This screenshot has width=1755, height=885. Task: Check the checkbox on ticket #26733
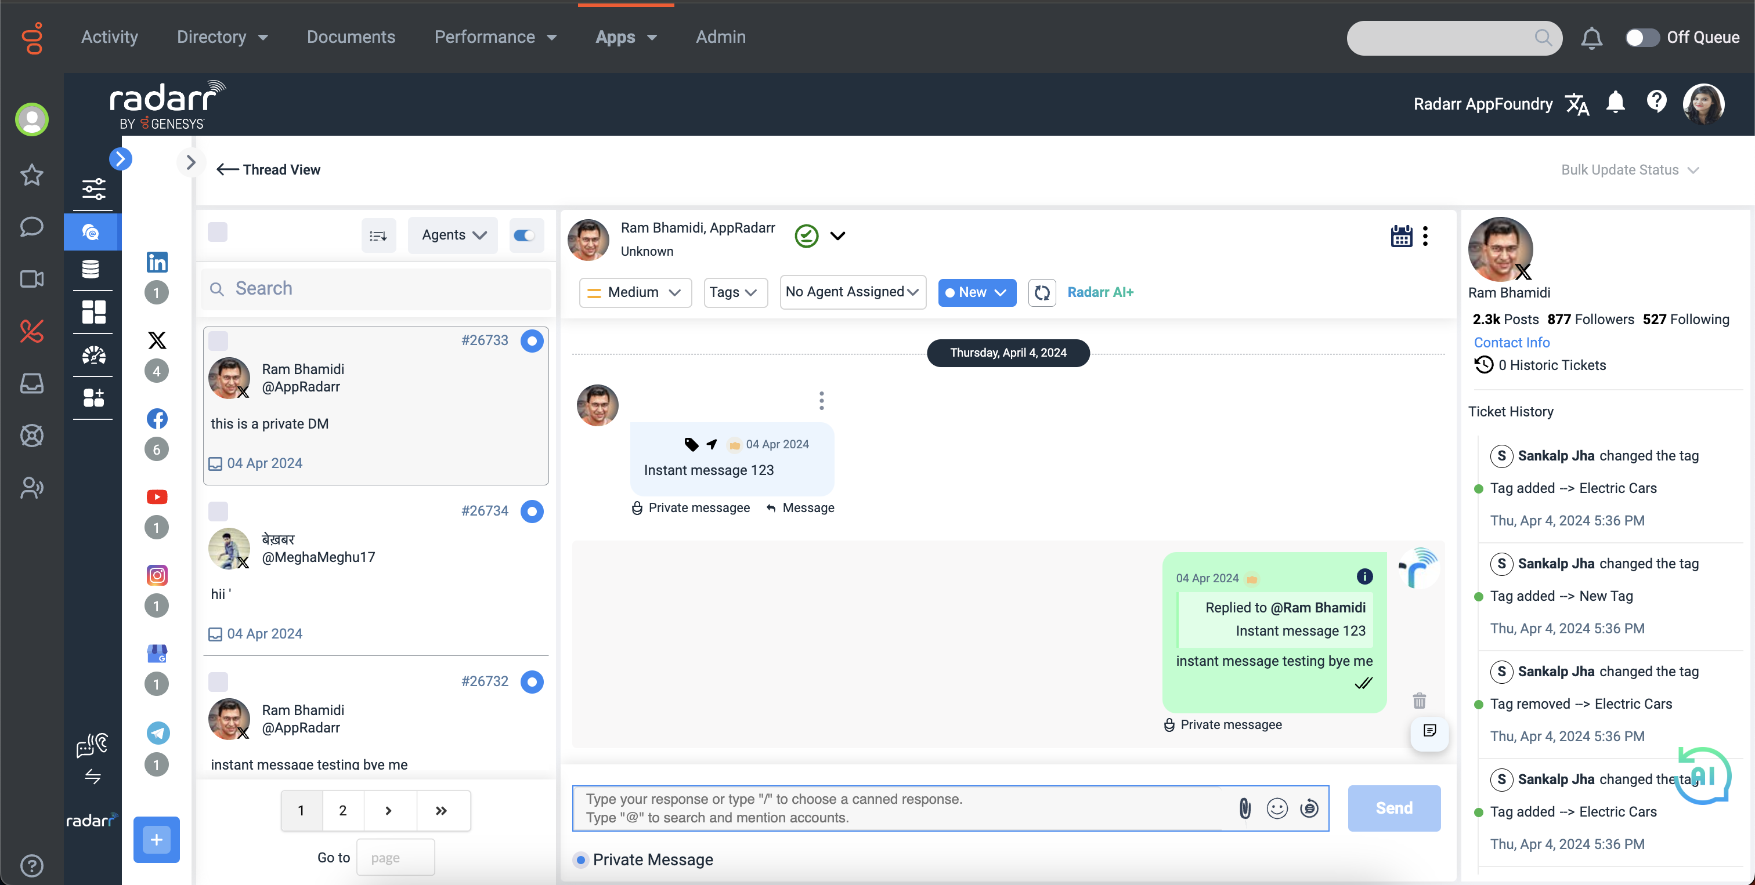click(x=218, y=340)
